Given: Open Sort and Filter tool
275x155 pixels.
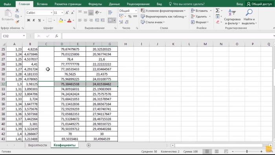Looking at the screenshot, I should (x=232, y=17).
